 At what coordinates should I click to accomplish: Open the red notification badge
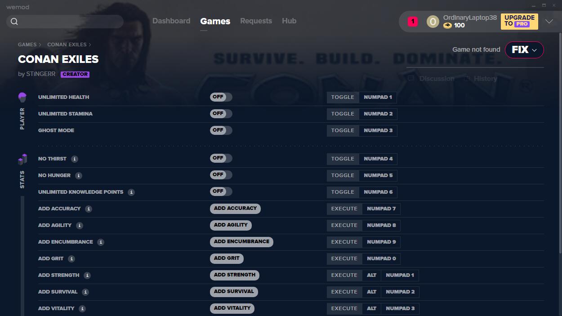tap(413, 21)
